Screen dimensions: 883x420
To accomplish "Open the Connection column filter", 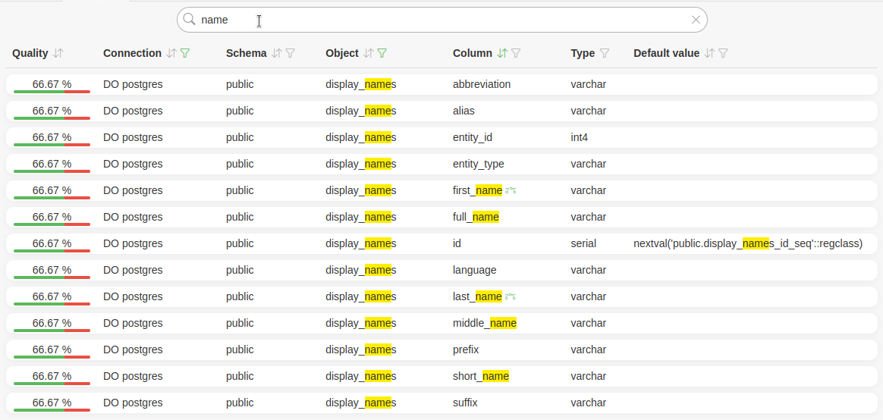I will point(185,54).
